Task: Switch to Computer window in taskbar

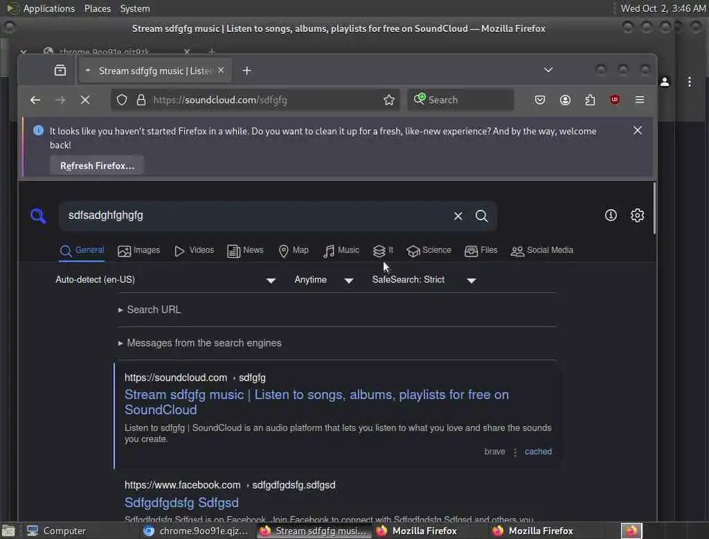Action: click(56, 531)
